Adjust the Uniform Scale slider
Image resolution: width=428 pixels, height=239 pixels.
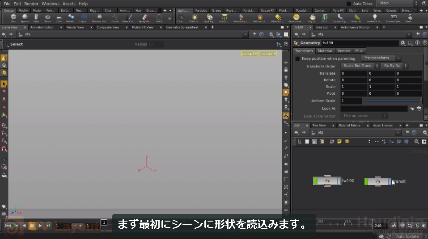[392, 101]
